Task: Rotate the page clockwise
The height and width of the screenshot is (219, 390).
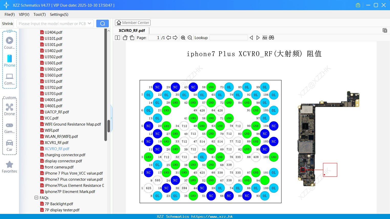Action: [x=132, y=38]
